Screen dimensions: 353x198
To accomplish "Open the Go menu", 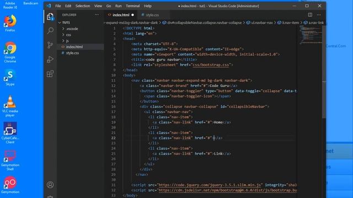I will [109, 6].
